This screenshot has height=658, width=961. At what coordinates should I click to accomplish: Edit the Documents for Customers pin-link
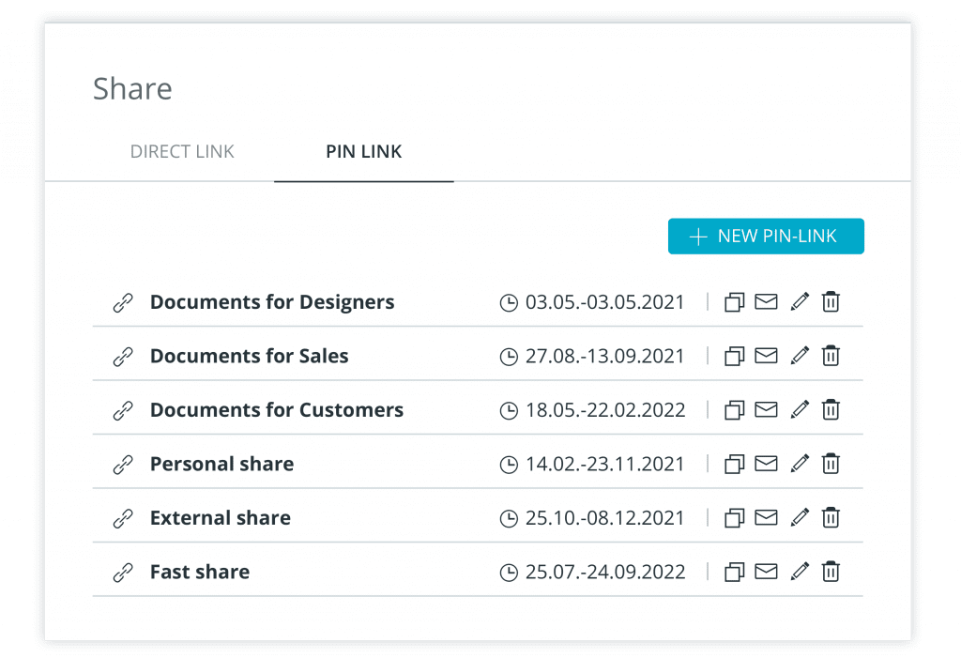coord(800,409)
